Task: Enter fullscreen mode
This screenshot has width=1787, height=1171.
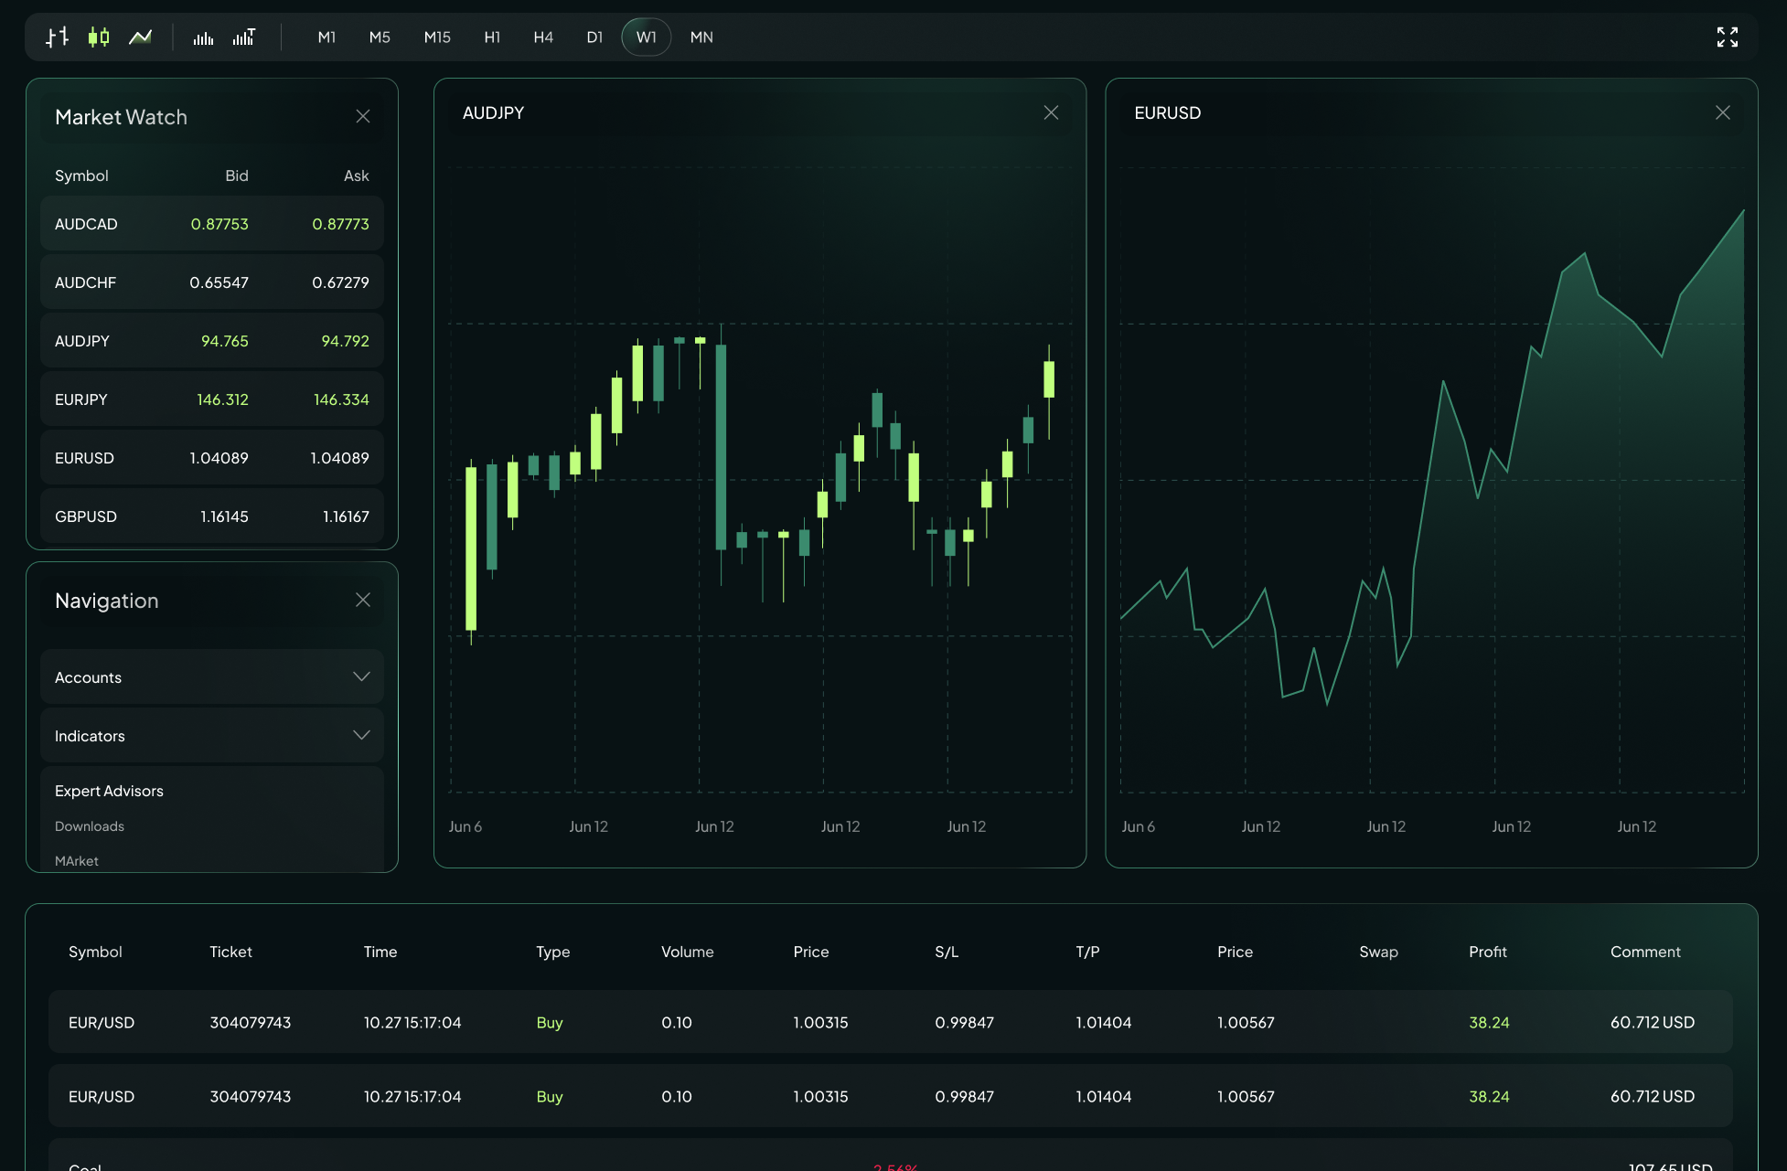Action: click(x=1728, y=37)
